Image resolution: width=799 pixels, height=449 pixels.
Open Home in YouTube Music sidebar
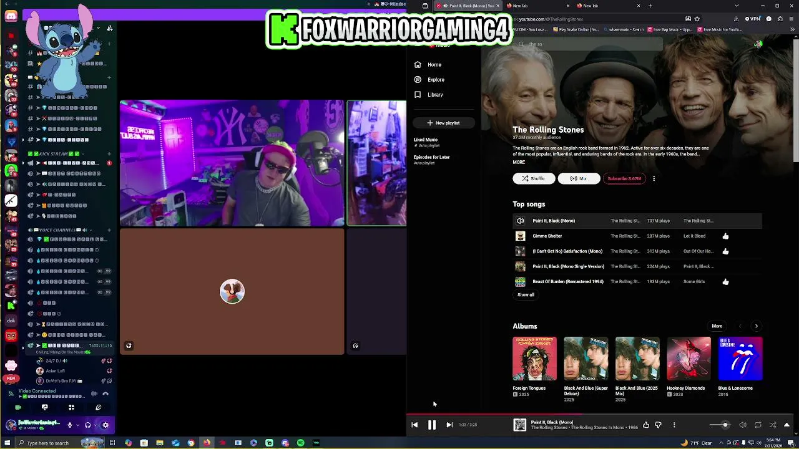coord(428,65)
